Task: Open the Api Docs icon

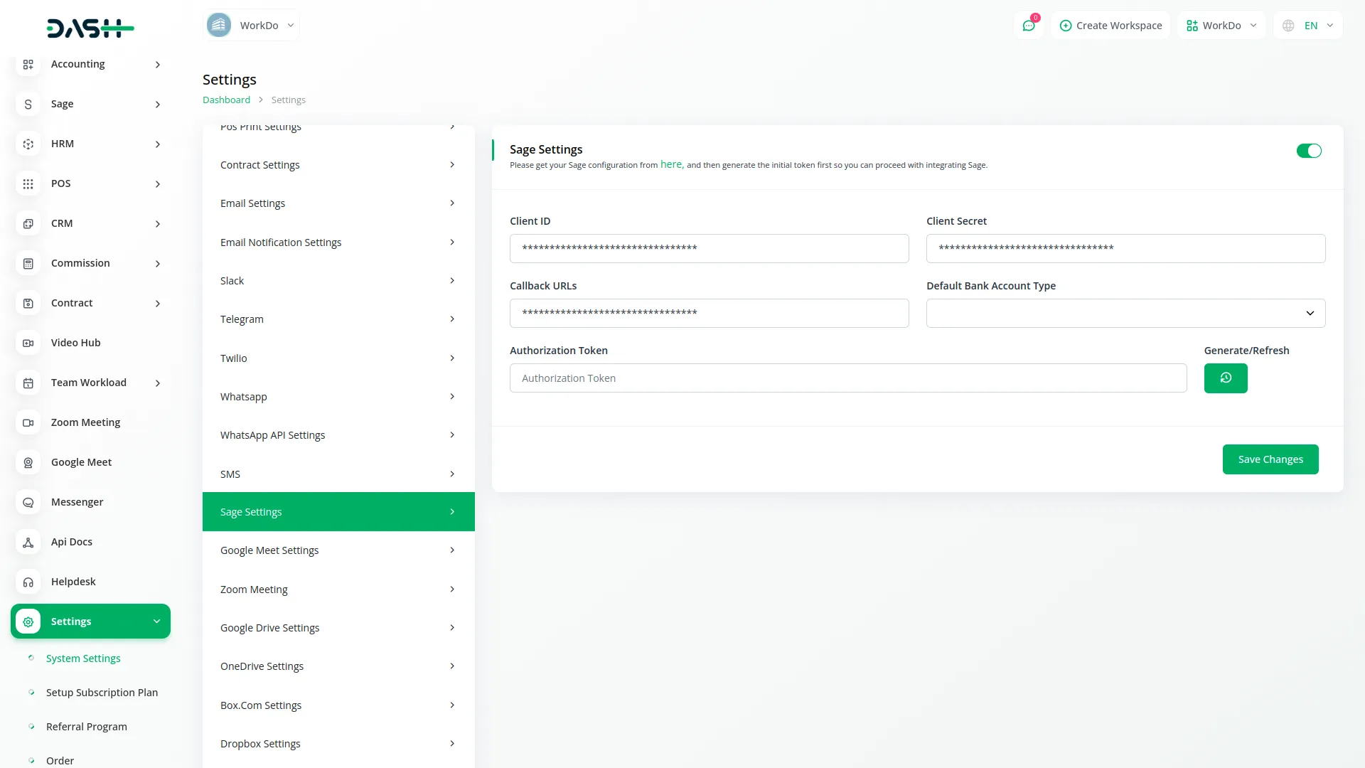Action: pyautogui.click(x=28, y=542)
